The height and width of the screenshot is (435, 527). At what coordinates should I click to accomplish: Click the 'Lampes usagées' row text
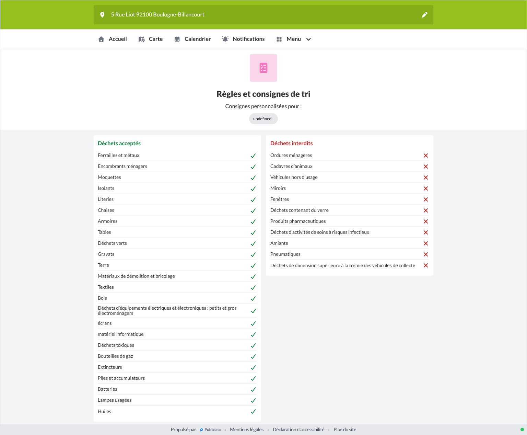click(x=115, y=400)
